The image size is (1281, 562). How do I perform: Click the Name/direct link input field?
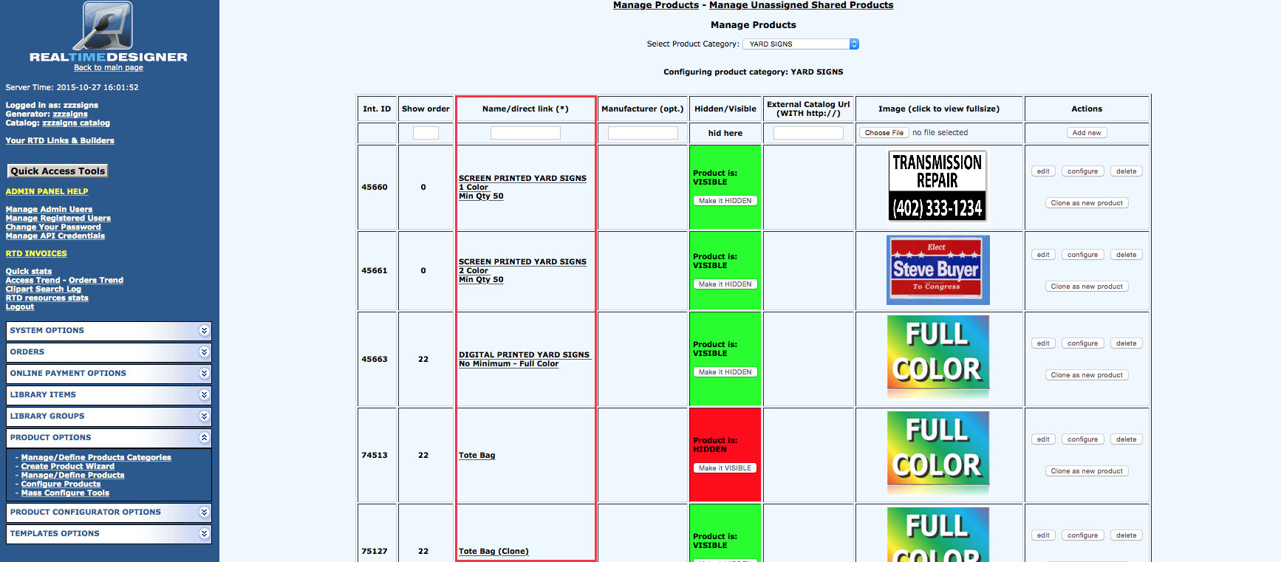(x=525, y=133)
